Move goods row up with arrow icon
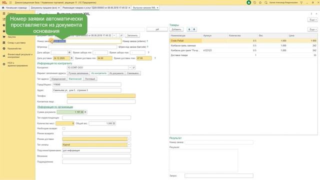 pos(189,29)
